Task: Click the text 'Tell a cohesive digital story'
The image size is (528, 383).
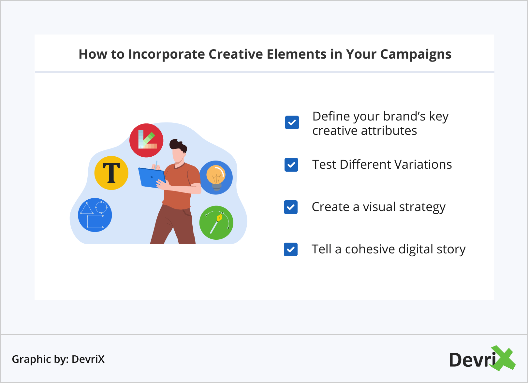Action: (389, 249)
